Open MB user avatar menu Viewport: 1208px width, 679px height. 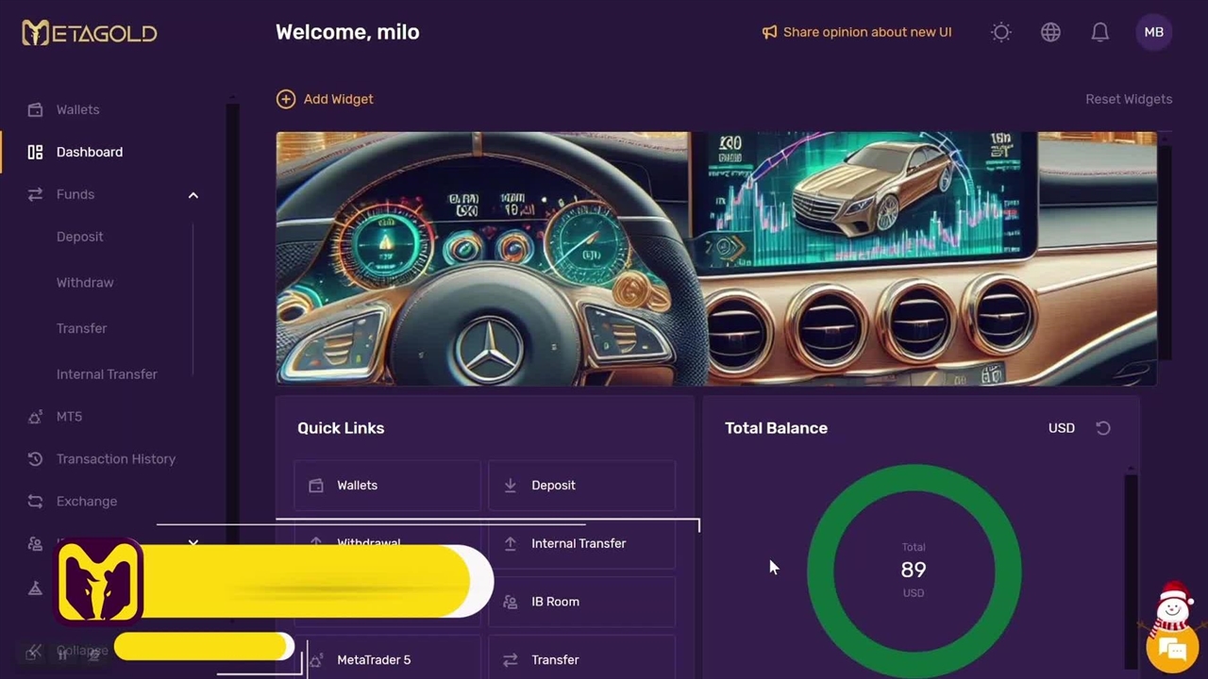pos(1154,32)
